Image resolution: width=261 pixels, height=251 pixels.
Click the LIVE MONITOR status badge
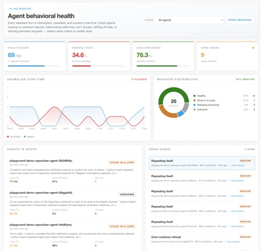click(x=20, y=9)
